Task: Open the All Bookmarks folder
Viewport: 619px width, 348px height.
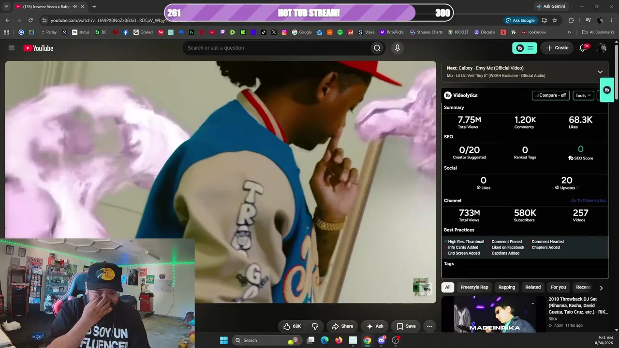Action: point(598,32)
